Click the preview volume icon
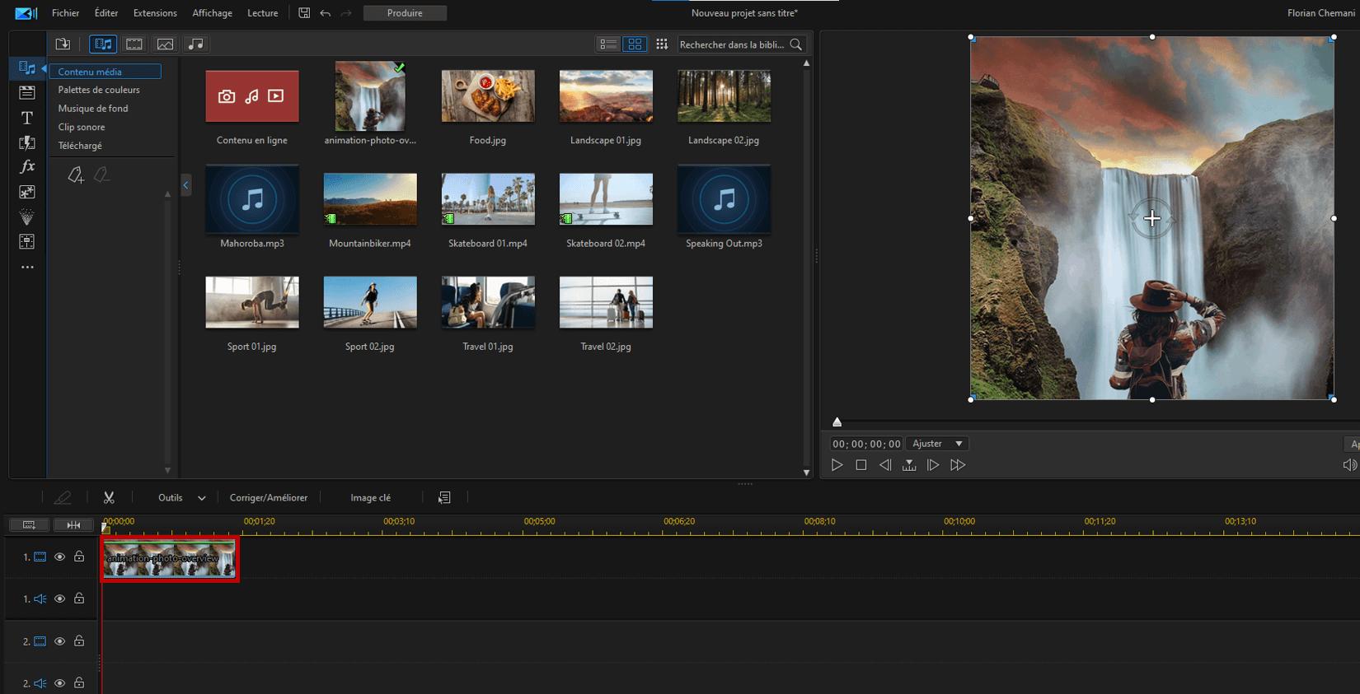The width and height of the screenshot is (1360, 694). 1350,465
